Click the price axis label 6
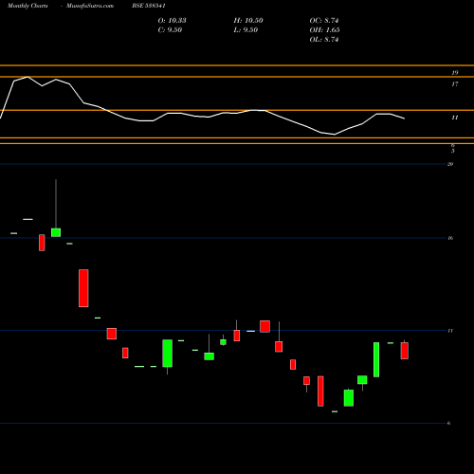This screenshot has height=474, width=474. tap(448, 423)
